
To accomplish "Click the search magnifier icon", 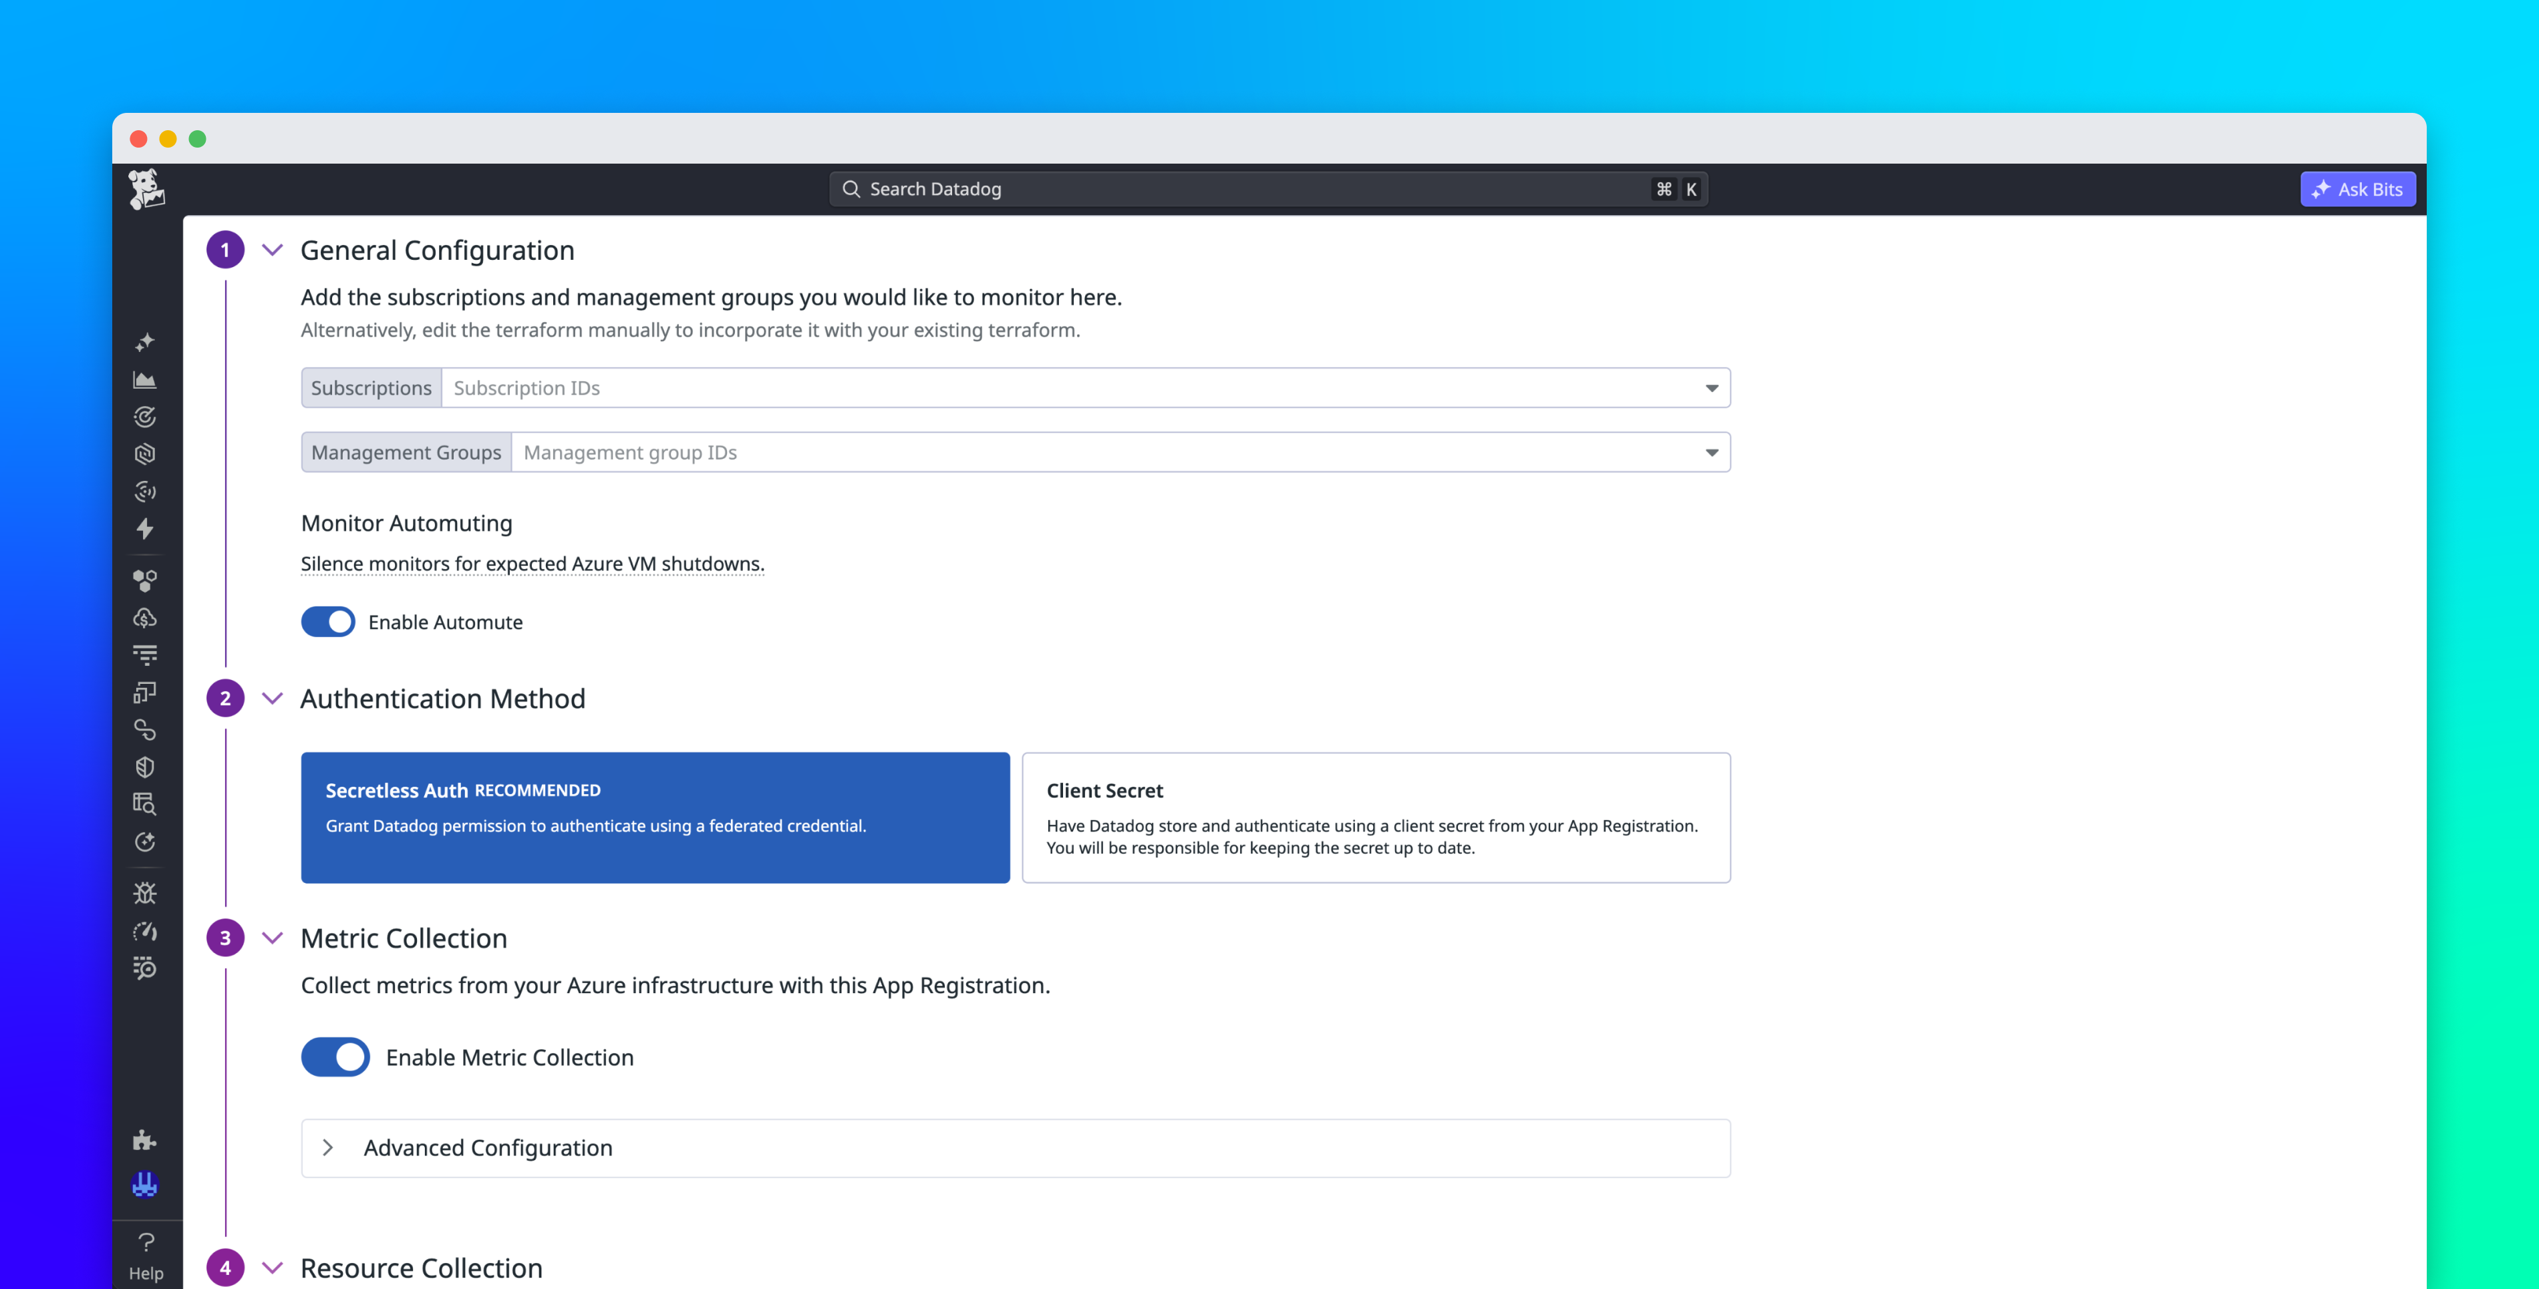I will point(852,189).
